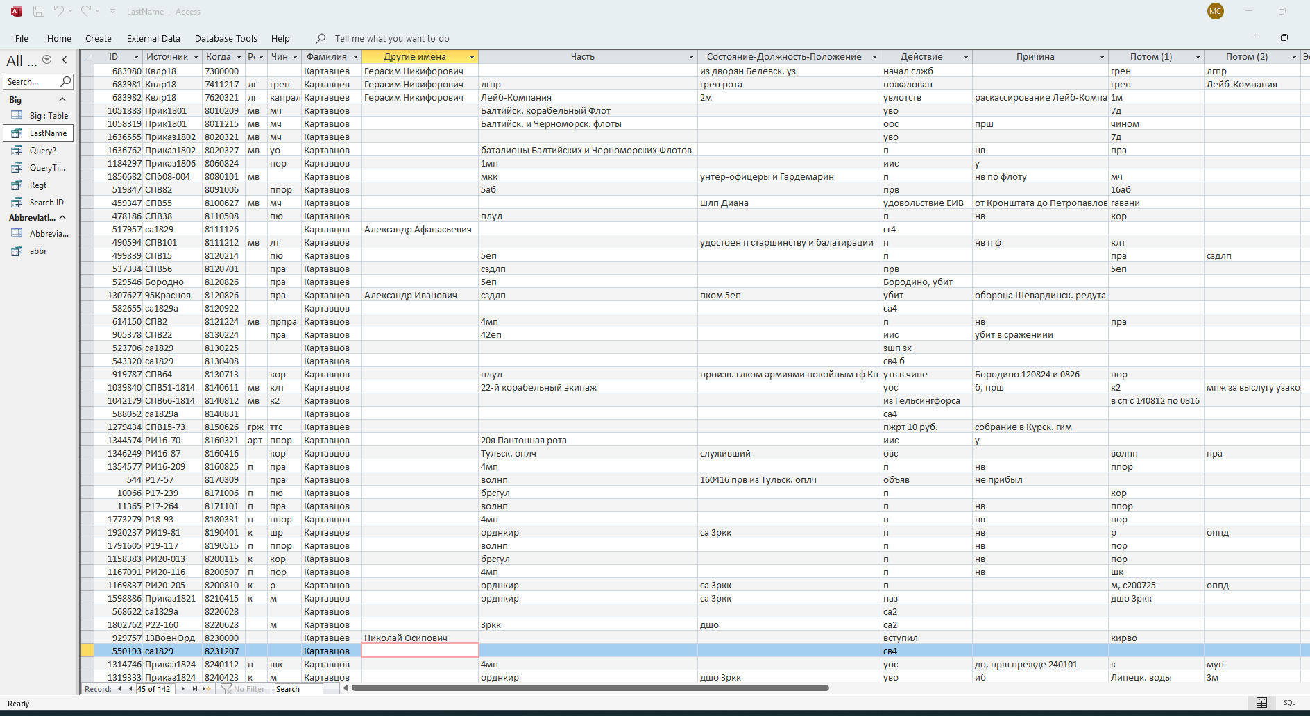Open the Другие имена column filter dropdown
Image resolution: width=1310 pixels, height=716 pixels.
472,57
